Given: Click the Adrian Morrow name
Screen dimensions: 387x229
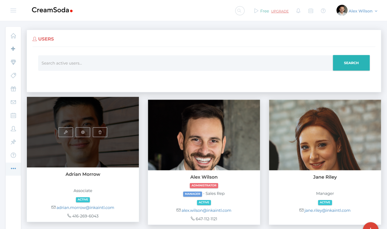Looking at the screenshot, I should pos(83,174).
